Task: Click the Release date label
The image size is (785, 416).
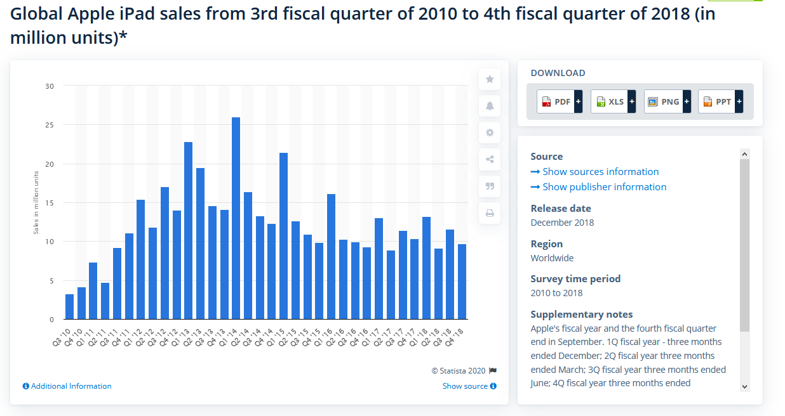Action: (x=561, y=209)
